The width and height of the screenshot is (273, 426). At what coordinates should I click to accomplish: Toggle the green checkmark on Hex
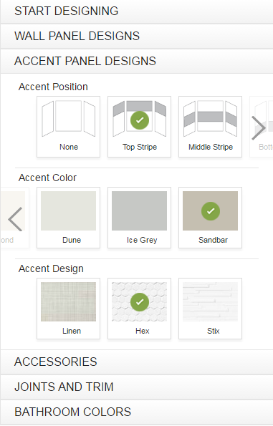pyautogui.click(x=140, y=302)
